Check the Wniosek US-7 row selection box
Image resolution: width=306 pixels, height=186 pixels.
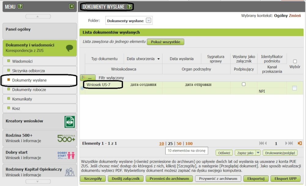294,88
